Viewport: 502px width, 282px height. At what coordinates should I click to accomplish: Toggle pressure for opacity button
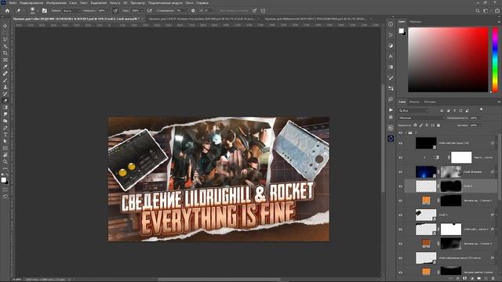coord(115,10)
